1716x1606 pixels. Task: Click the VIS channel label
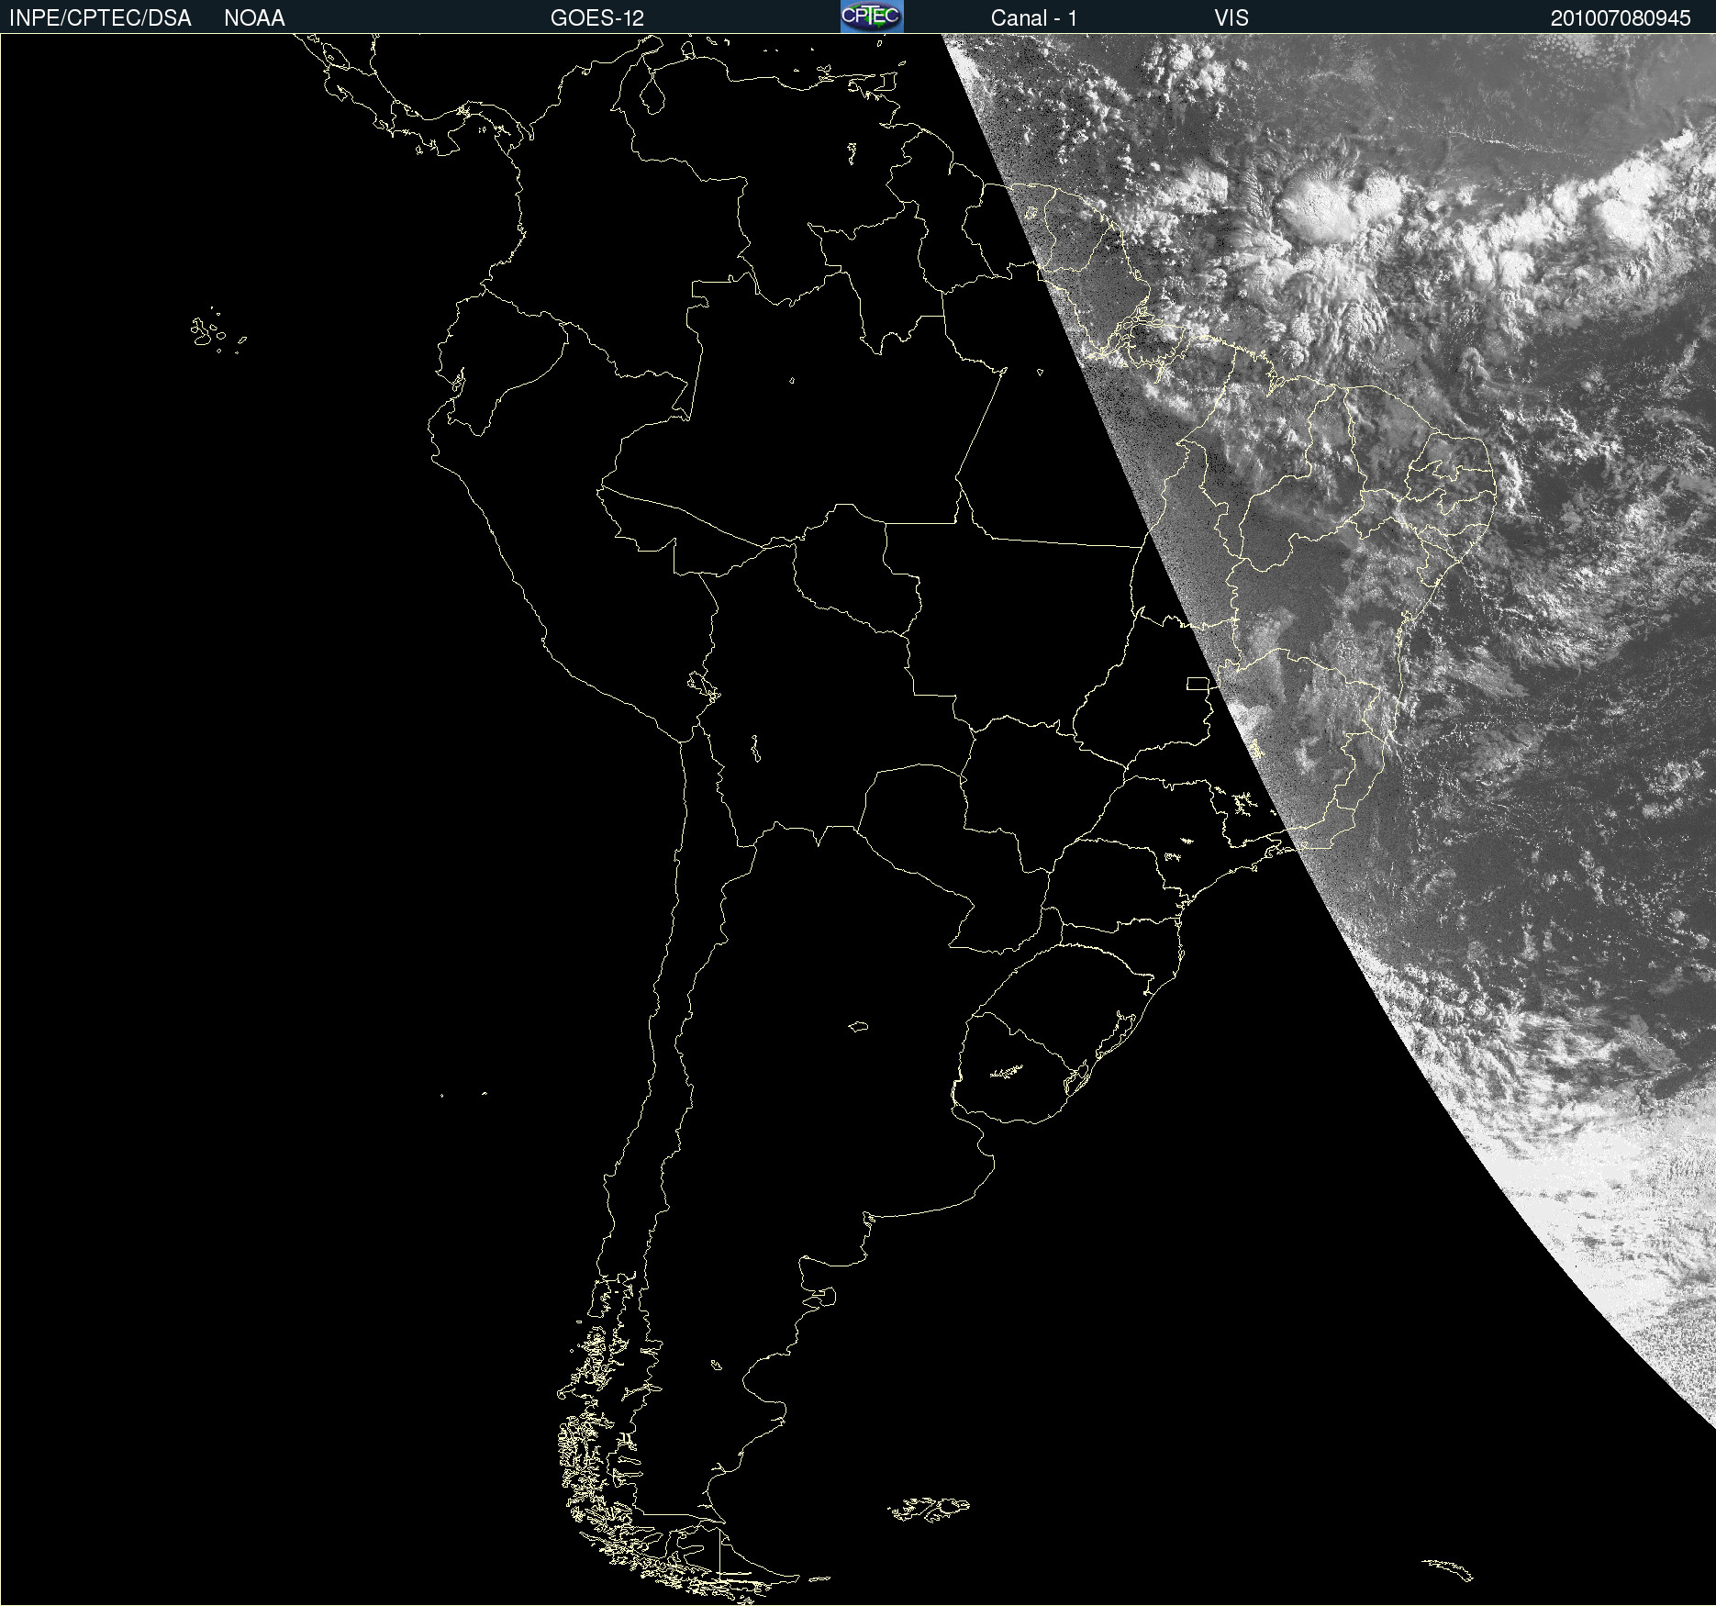1231,18
